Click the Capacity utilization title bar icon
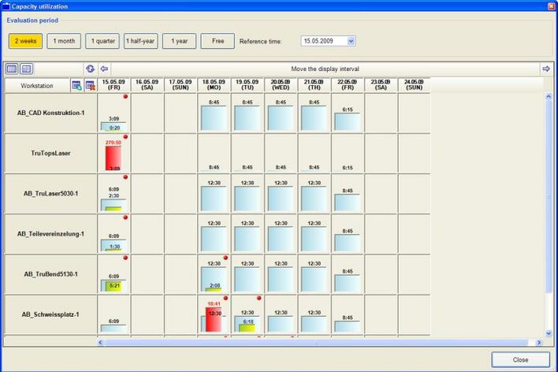Image resolution: width=558 pixels, height=372 pixels. (6, 6)
